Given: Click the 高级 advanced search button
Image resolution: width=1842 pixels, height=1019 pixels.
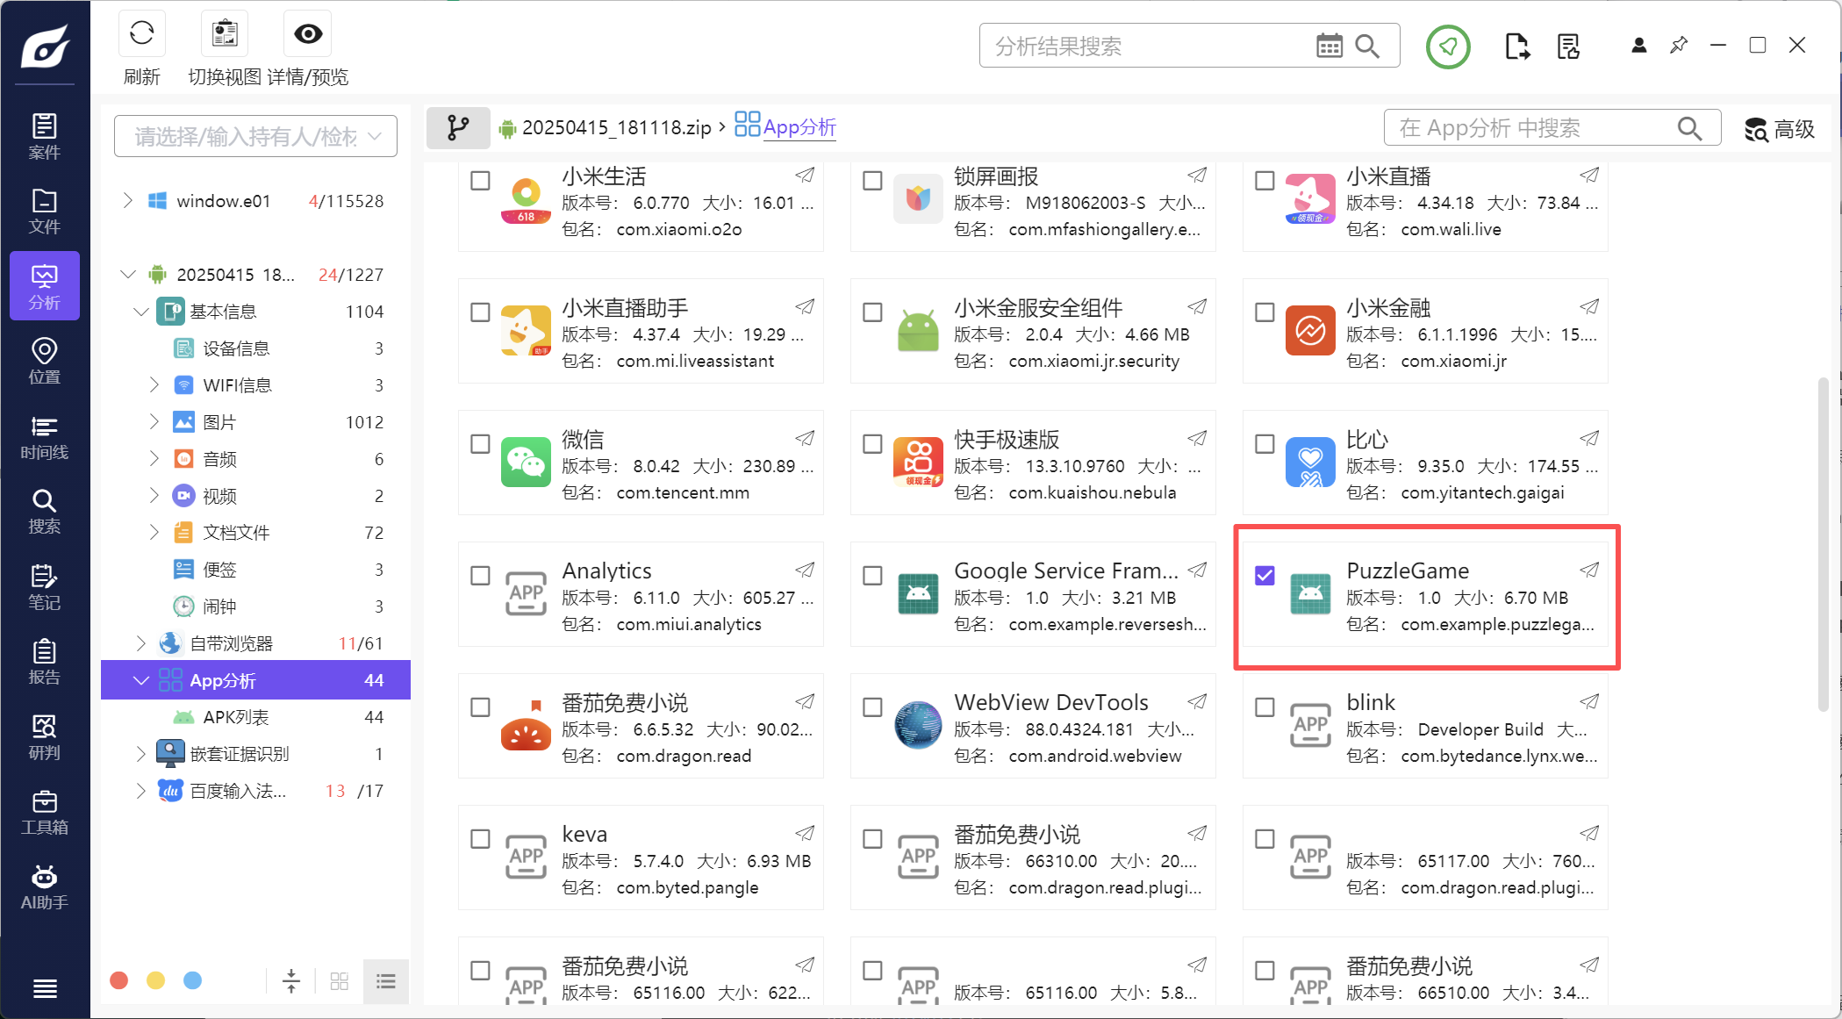Looking at the screenshot, I should click(1780, 129).
